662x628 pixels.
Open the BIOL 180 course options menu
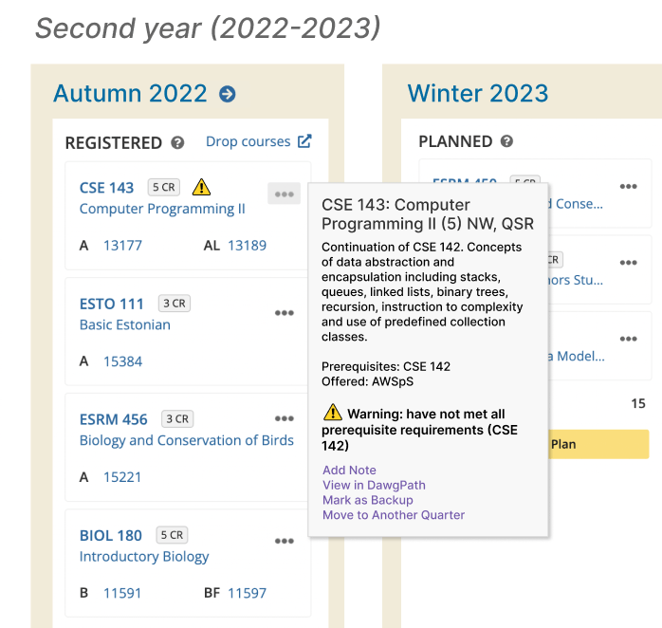284,541
